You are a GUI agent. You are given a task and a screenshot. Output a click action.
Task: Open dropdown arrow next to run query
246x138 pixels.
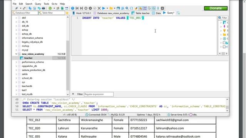107,8
